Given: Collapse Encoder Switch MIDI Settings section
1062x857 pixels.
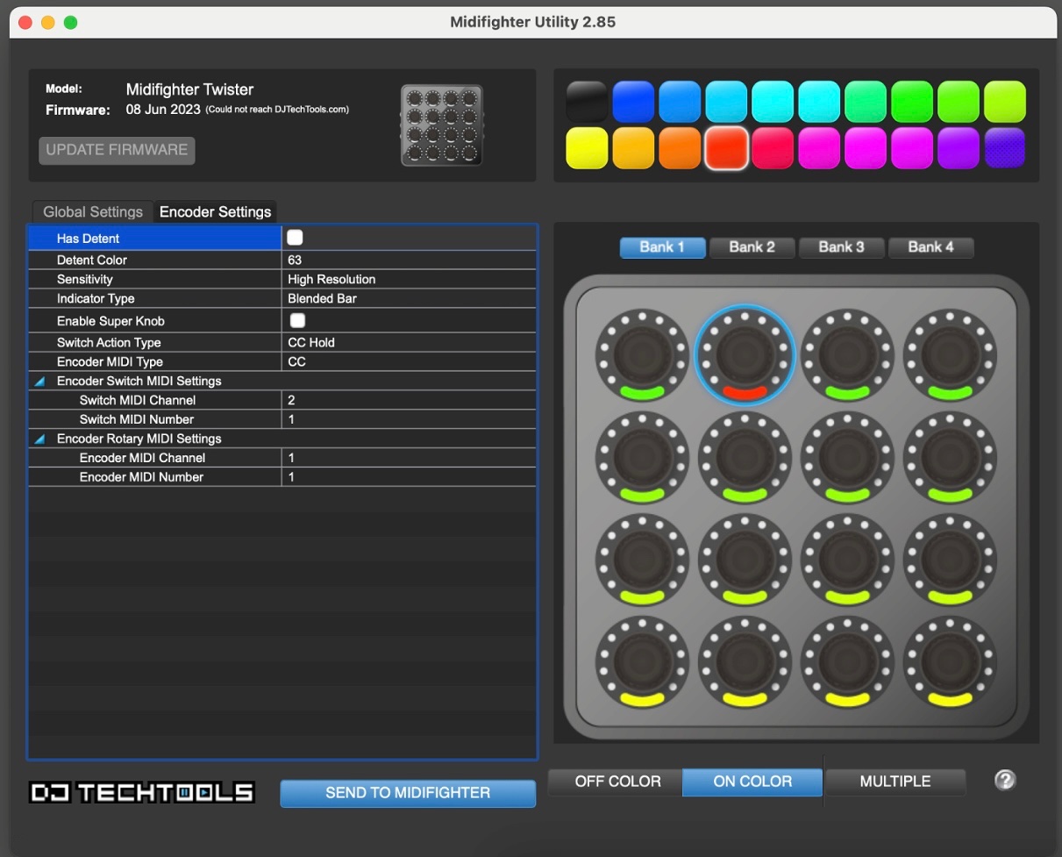Looking at the screenshot, I should [x=40, y=382].
